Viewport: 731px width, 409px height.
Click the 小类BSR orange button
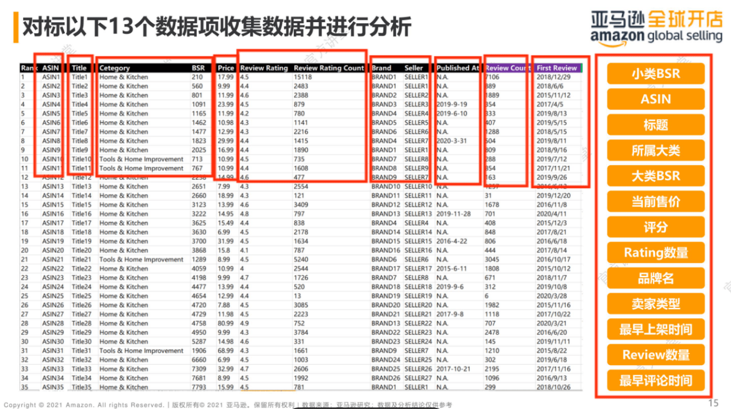pos(656,74)
